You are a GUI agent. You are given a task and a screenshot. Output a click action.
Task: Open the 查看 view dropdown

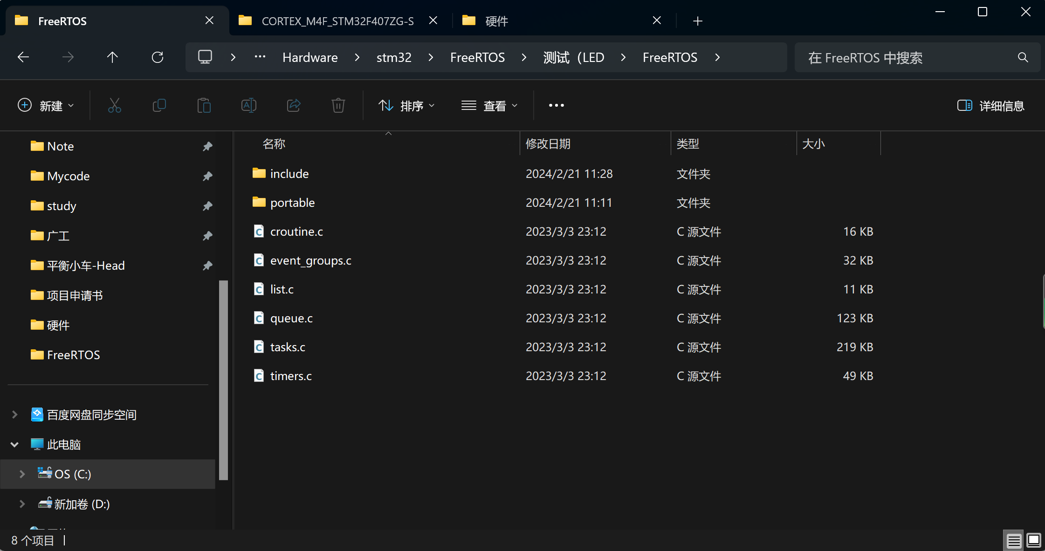[x=489, y=106]
